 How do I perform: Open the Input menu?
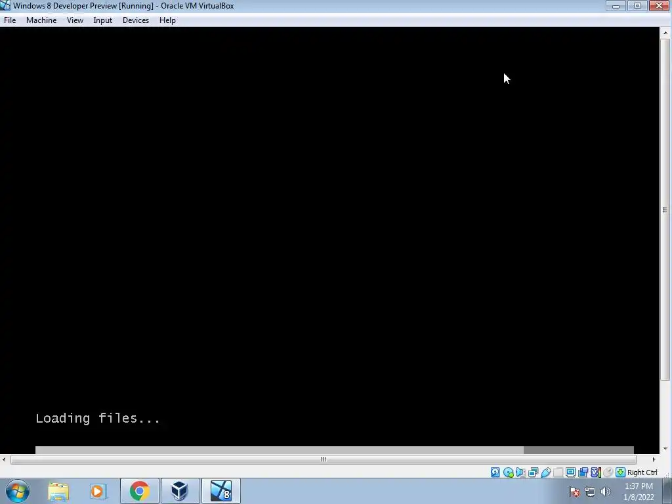(103, 20)
